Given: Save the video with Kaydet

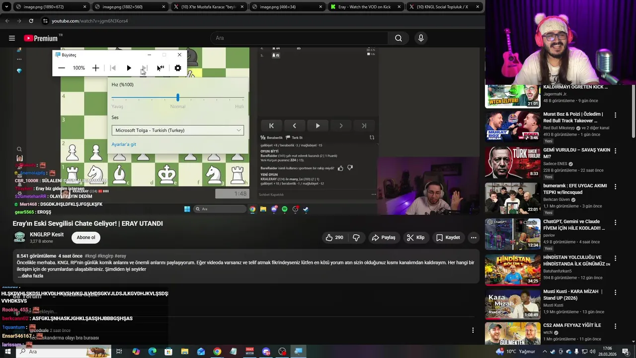Looking at the screenshot, I should coord(448,238).
